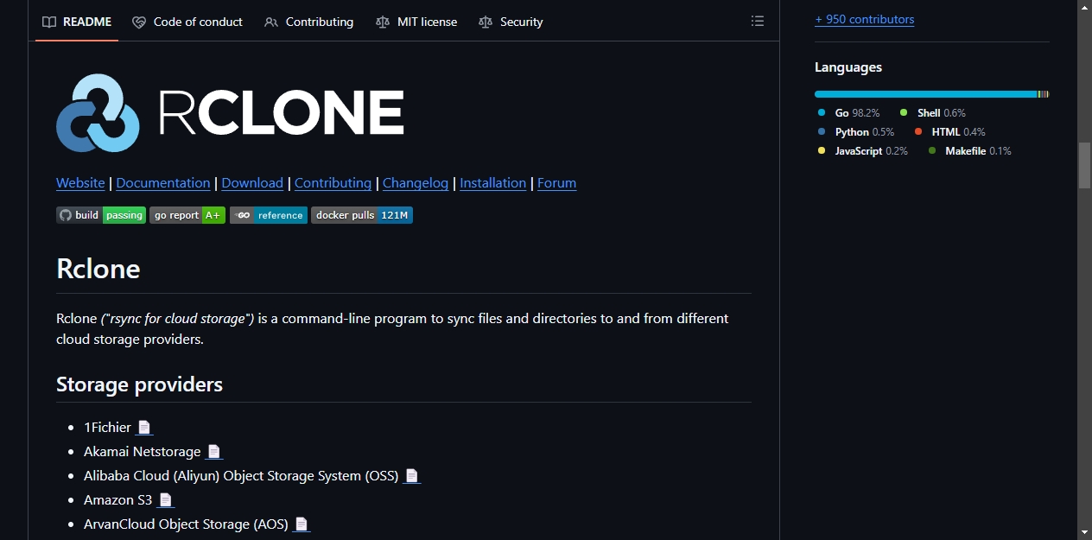Open the README outline menu icon

coord(758,22)
